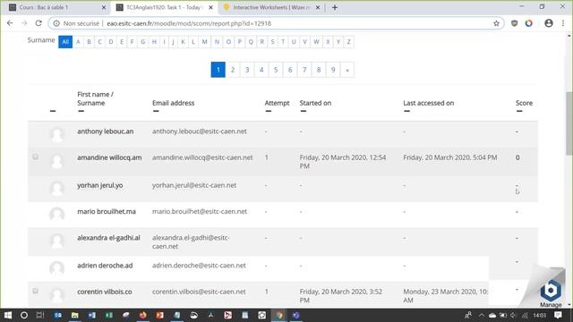Collapse the First name / Surname column
Viewport: 573px width, 322px height.
pyautogui.click(x=81, y=111)
